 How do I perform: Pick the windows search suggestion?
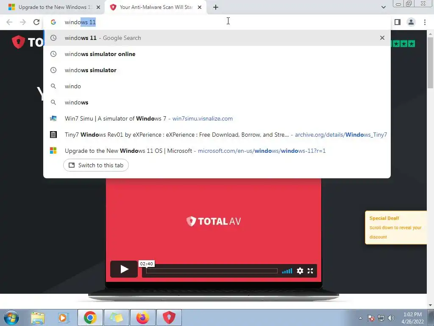[217, 102]
